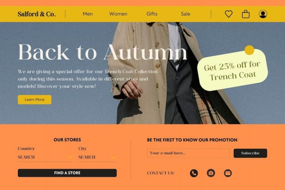Open the wishlist heart icon
Screen dimensions: 285x190
tap(228, 14)
